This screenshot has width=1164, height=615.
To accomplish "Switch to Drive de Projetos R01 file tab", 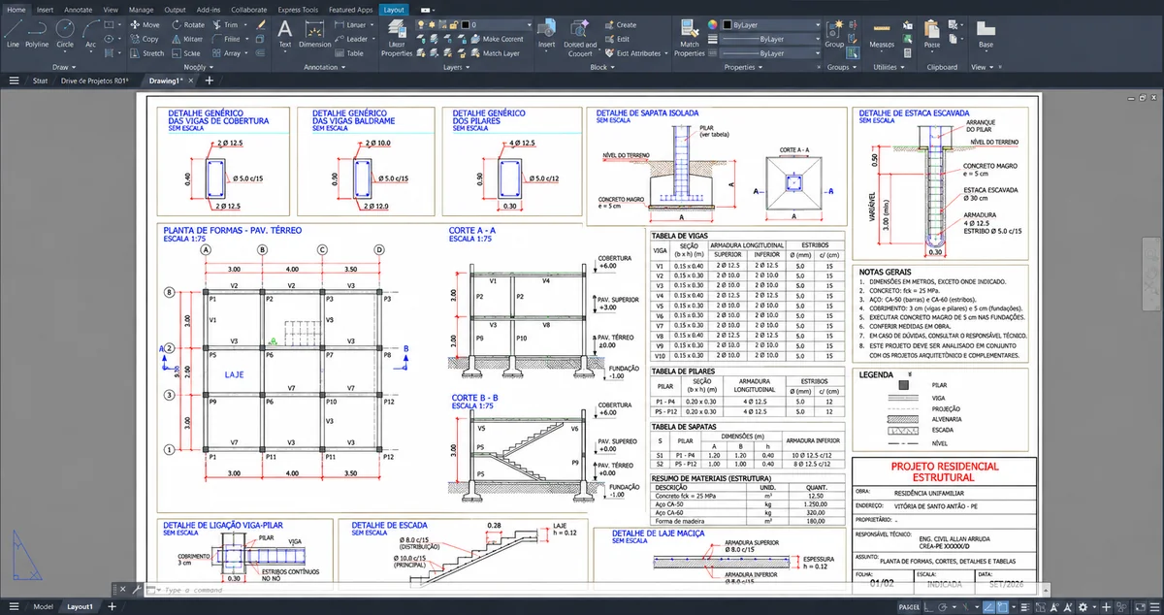I will point(95,81).
